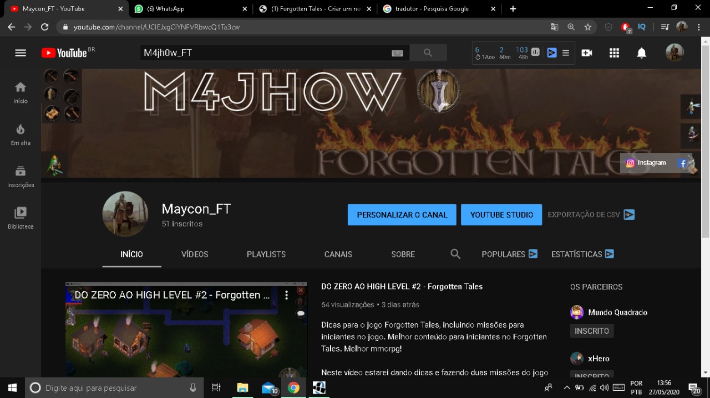Open the Mail app on the taskbar
The height and width of the screenshot is (398, 710).
coord(268,388)
